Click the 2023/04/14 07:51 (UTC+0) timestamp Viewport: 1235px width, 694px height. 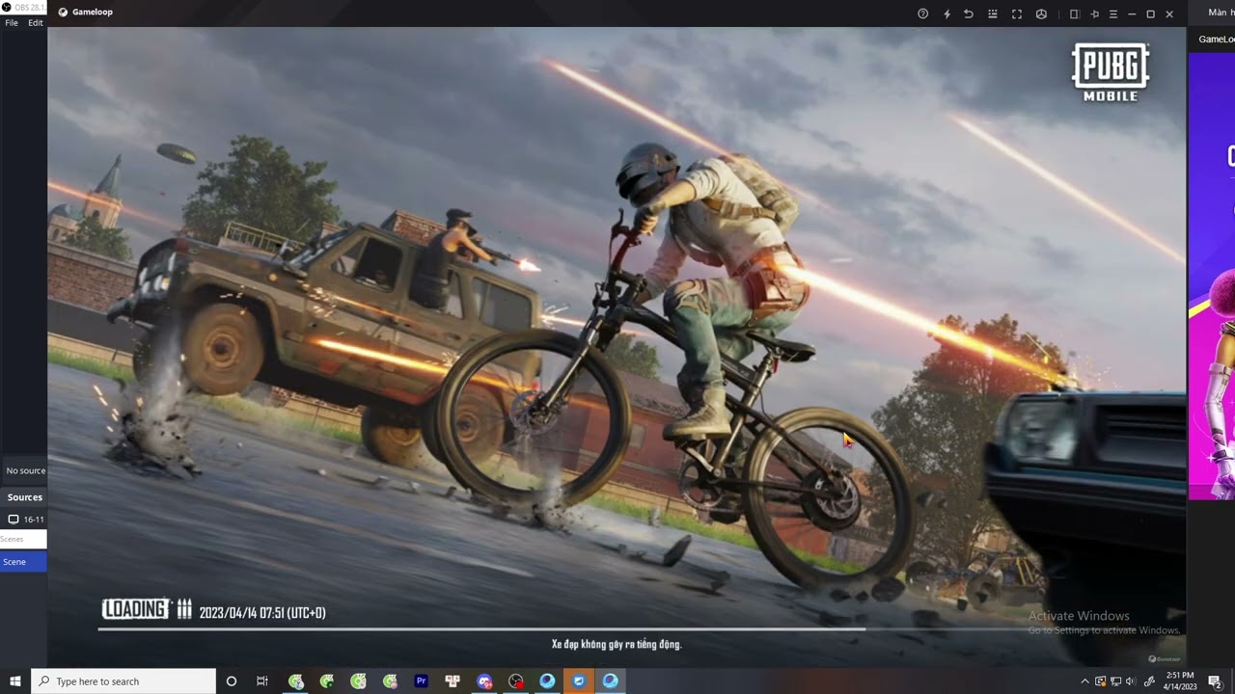[262, 612]
